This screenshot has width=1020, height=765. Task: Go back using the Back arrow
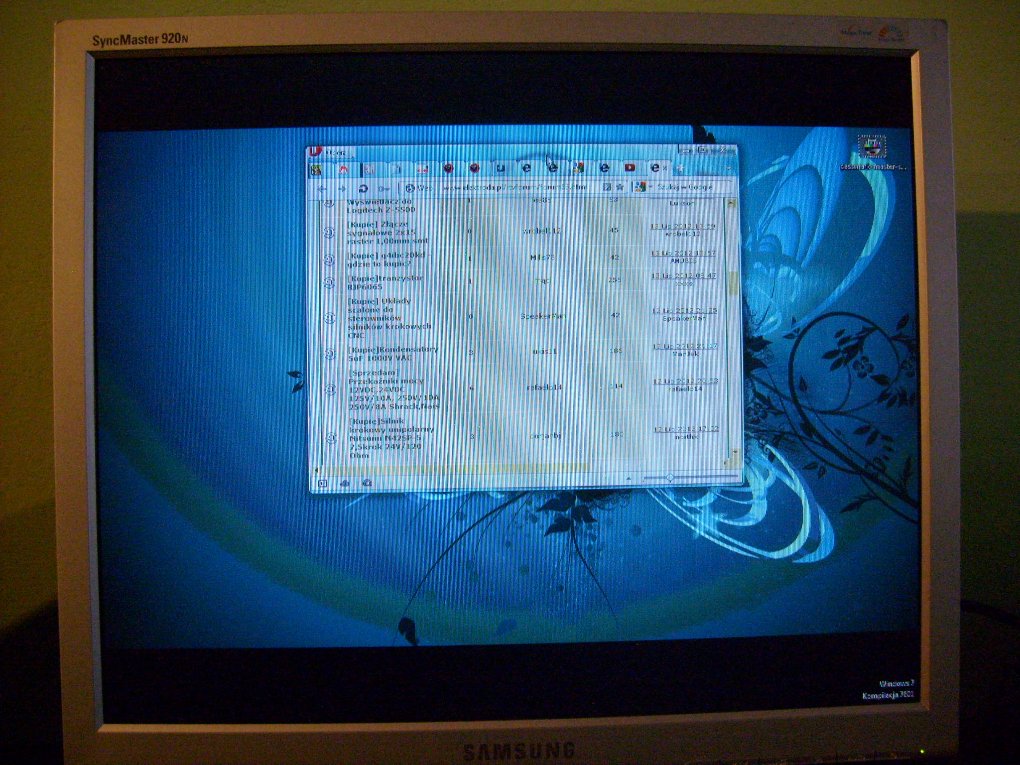tap(322, 189)
